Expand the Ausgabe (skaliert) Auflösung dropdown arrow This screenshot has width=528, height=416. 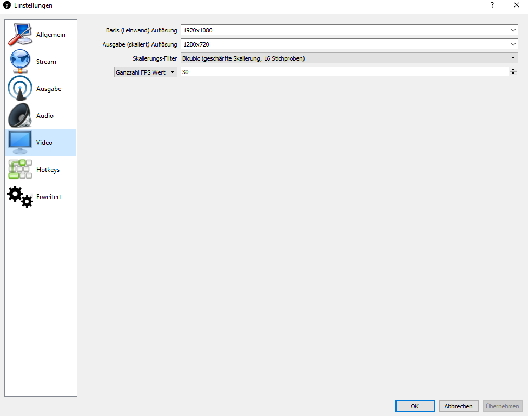pos(513,44)
